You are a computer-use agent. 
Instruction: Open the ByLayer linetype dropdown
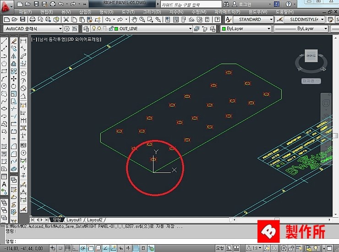(x=326, y=28)
